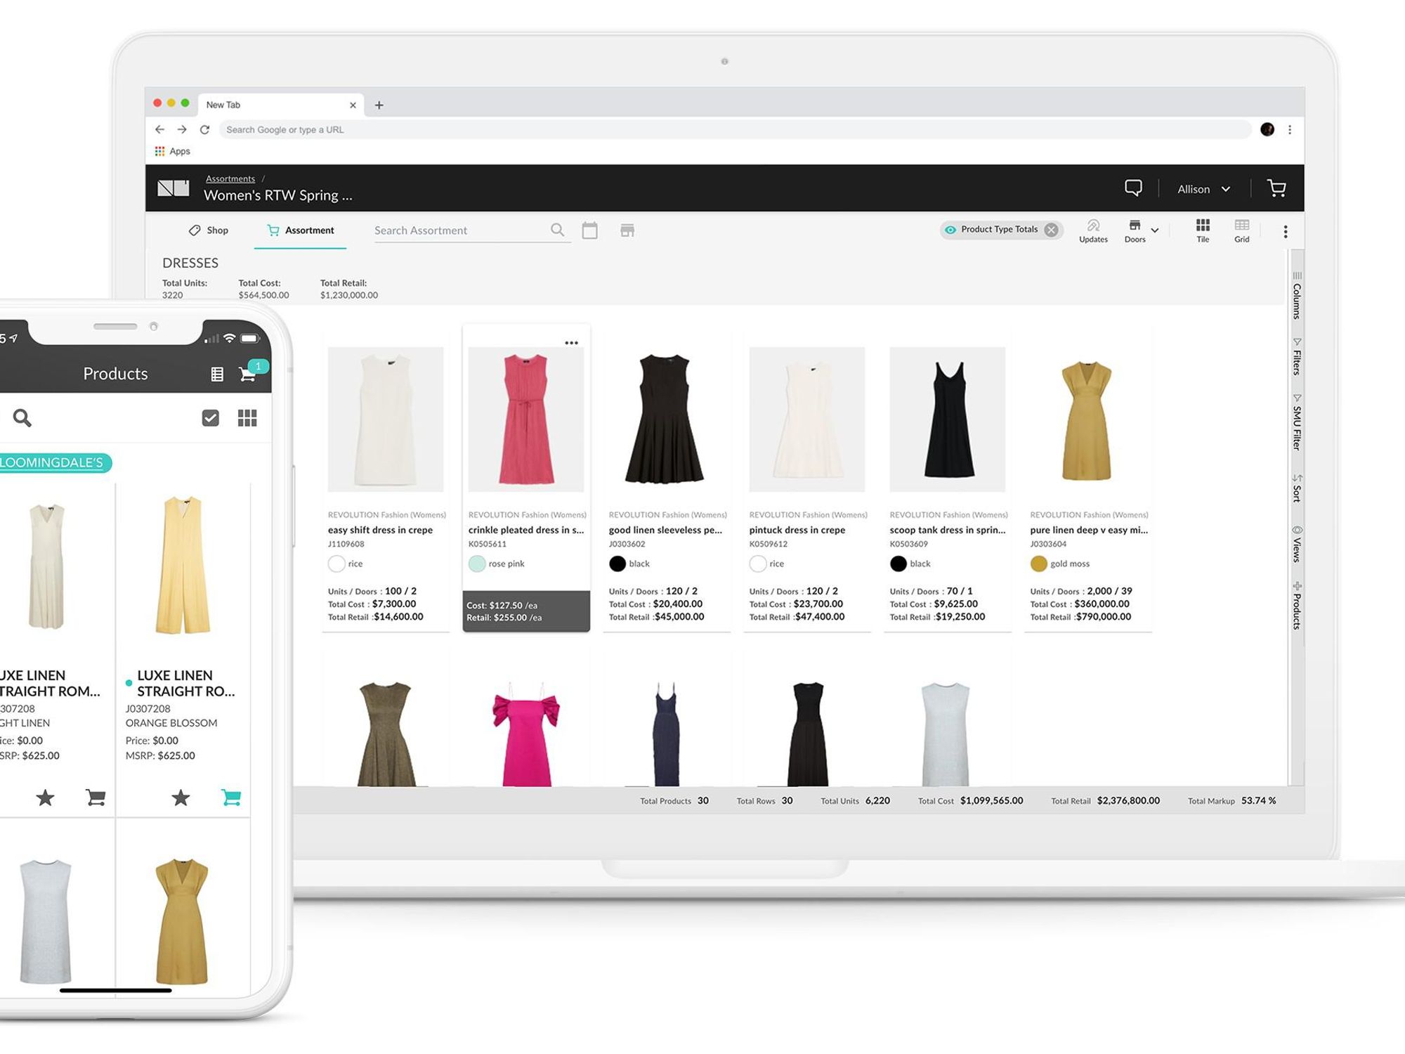Click inside the Search Assortment field
This screenshot has height=1054, width=1405.
point(450,230)
